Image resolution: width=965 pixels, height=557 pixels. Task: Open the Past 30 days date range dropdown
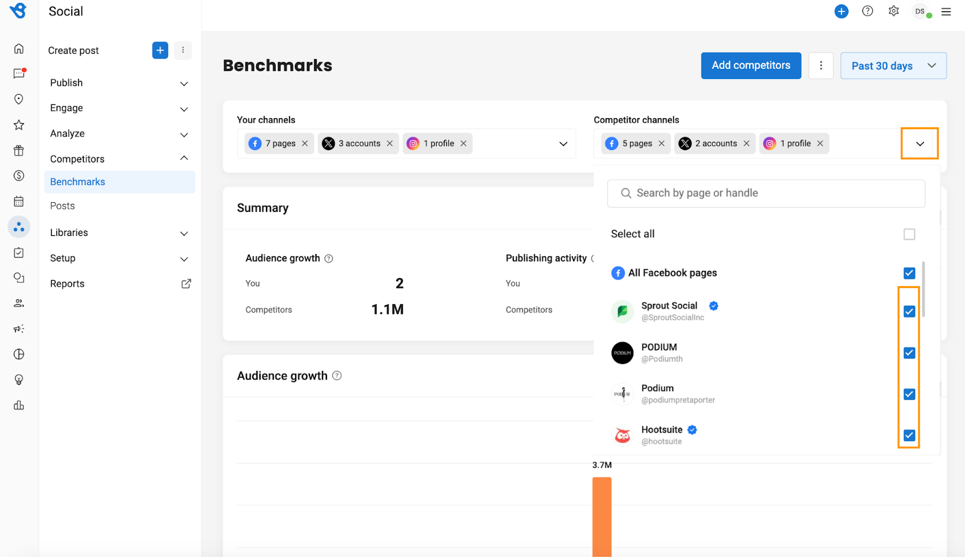click(893, 66)
